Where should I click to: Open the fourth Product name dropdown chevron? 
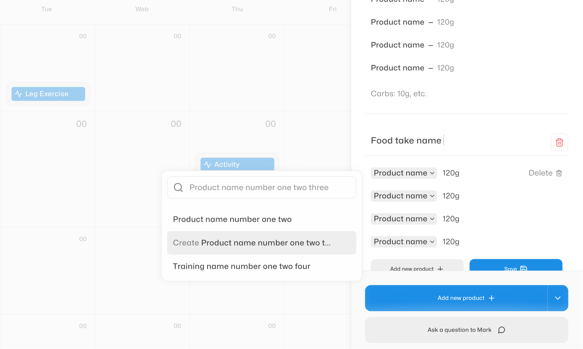432,242
